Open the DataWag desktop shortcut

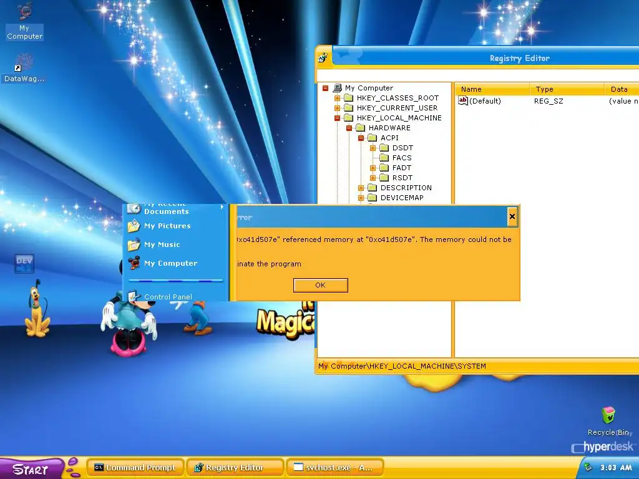[24, 68]
